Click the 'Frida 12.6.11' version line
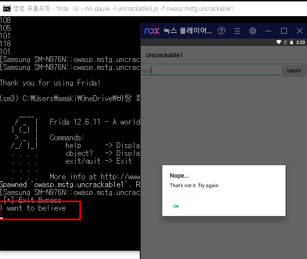 coord(95,122)
